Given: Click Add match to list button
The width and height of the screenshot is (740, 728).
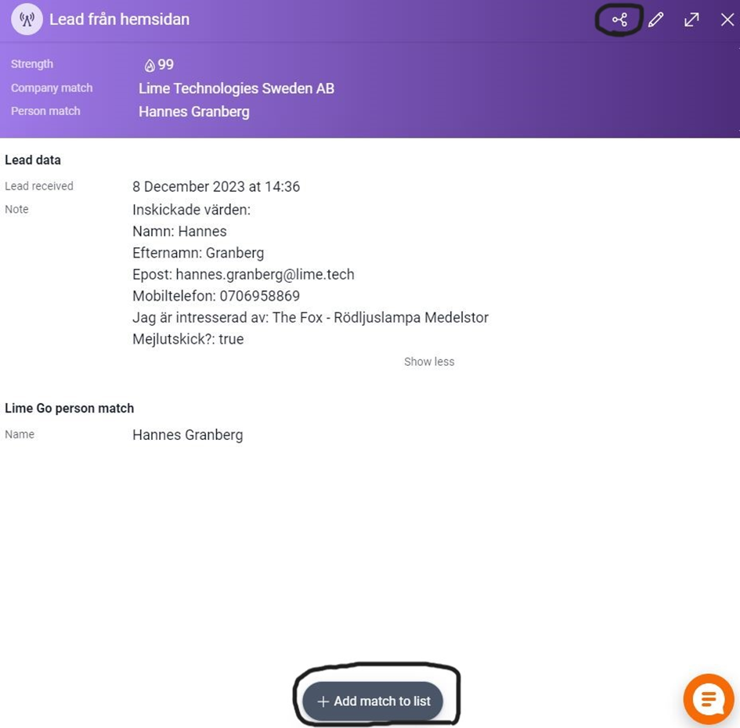Looking at the screenshot, I should pos(373,701).
